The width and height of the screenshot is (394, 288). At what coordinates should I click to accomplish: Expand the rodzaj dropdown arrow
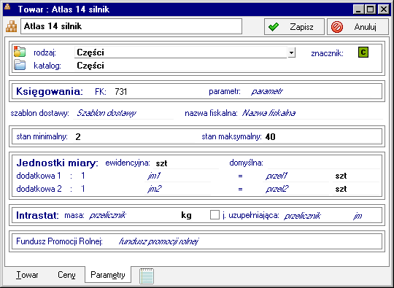[291, 52]
